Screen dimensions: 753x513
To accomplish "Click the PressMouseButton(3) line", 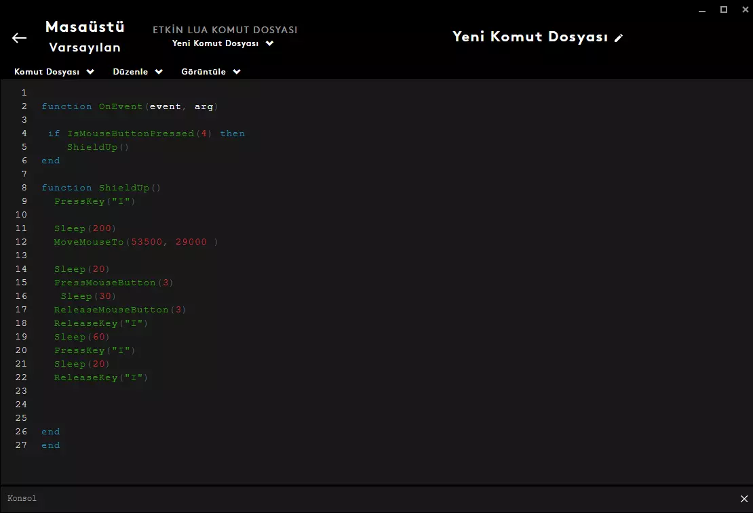I will click(113, 283).
